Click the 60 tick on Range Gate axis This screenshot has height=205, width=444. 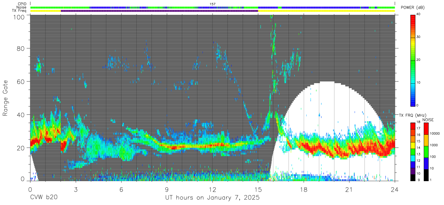[x=21, y=82]
